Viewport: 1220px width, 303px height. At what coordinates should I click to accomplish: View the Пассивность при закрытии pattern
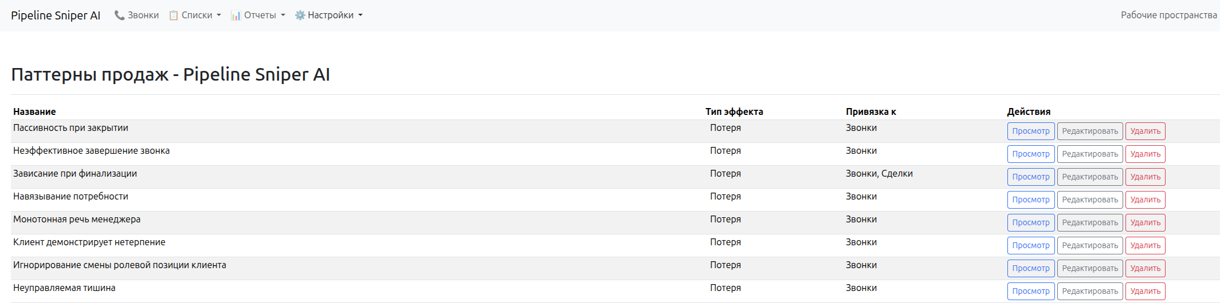tap(1030, 131)
